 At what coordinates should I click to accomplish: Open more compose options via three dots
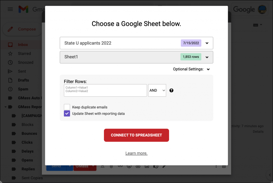tap(216, 166)
